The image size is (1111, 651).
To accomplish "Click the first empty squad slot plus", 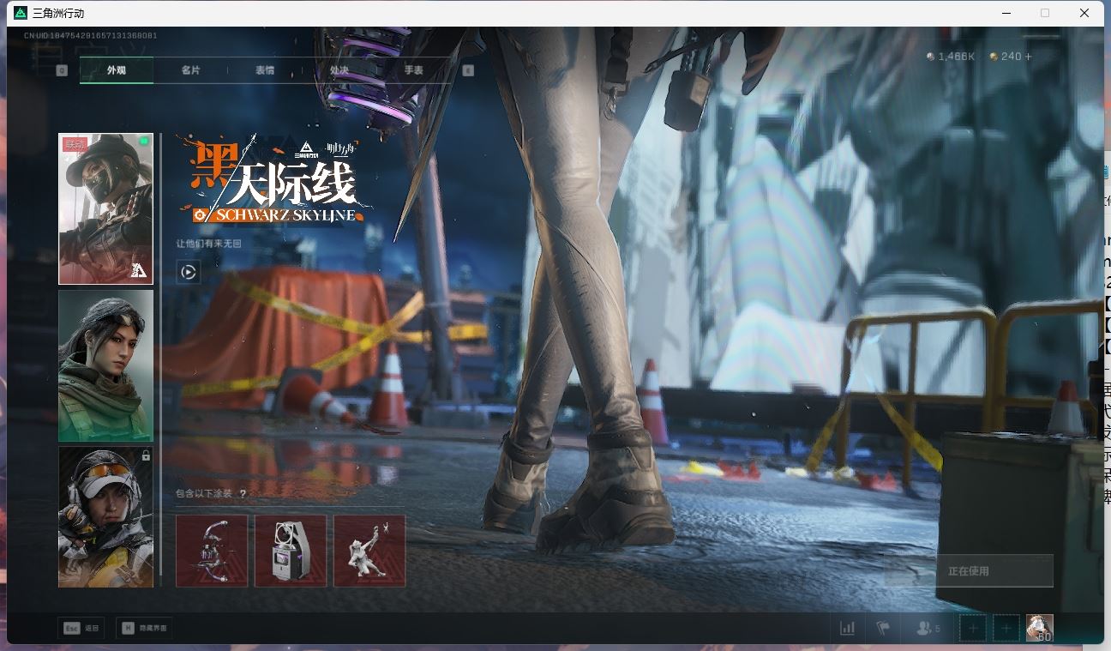I will pos(973,629).
